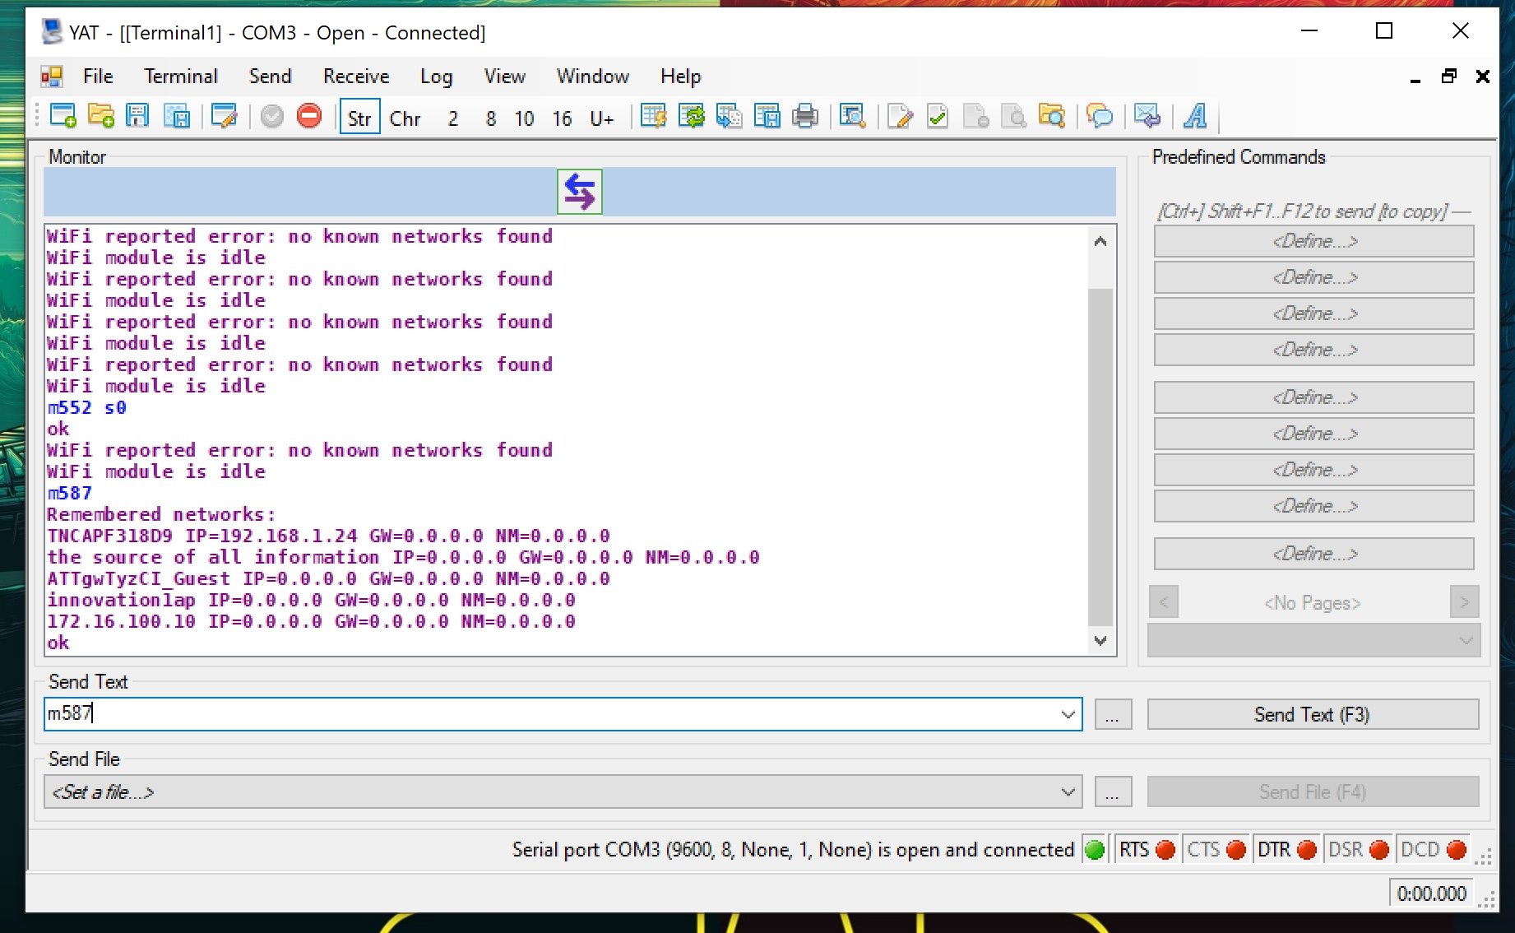Image resolution: width=1515 pixels, height=933 pixels.
Task: Select the Chr radix toggle
Action: coord(405,118)
